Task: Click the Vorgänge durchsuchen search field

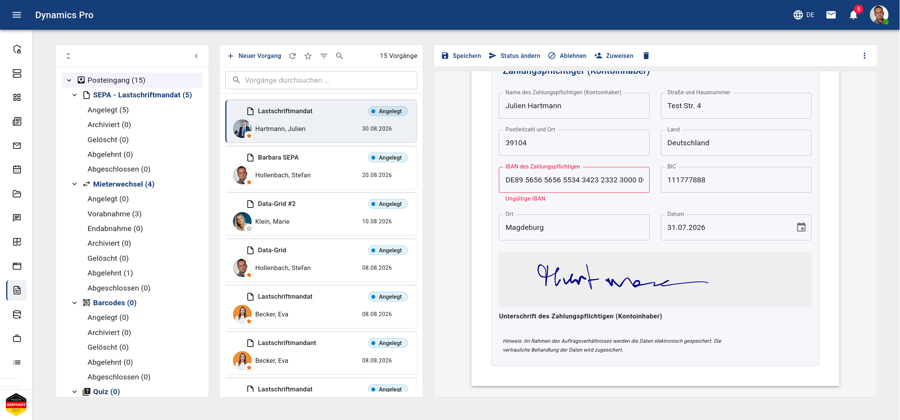Action: point(321,80)
